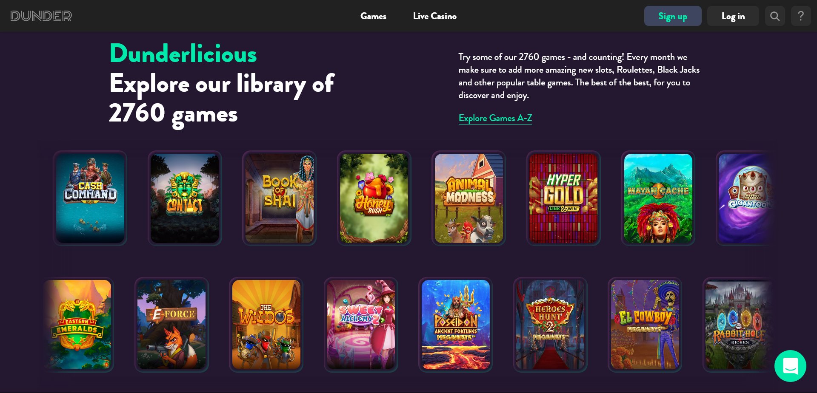Select the Honey Rush game thumbnail

374,198
